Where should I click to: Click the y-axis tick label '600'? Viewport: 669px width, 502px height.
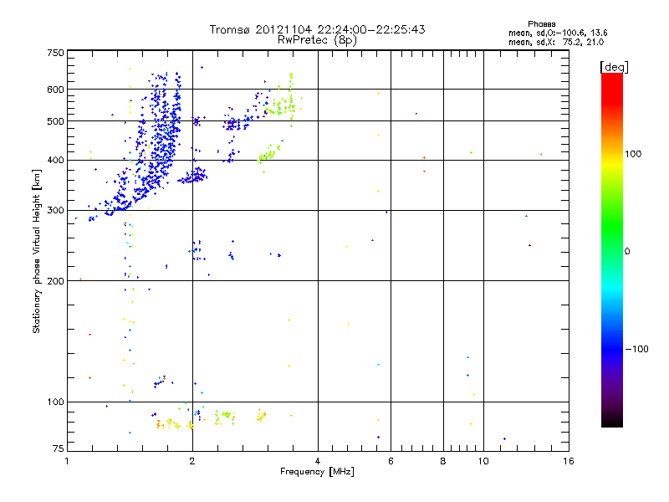pos(55,90)
